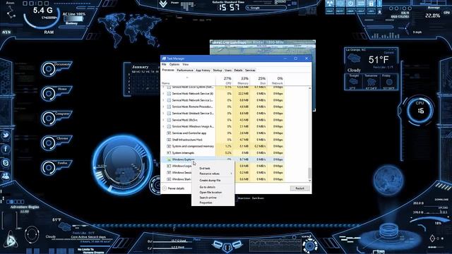Click the radiation symbol icon in top panel
Viewport: 452px width, 254px height.
pos(330,4)
